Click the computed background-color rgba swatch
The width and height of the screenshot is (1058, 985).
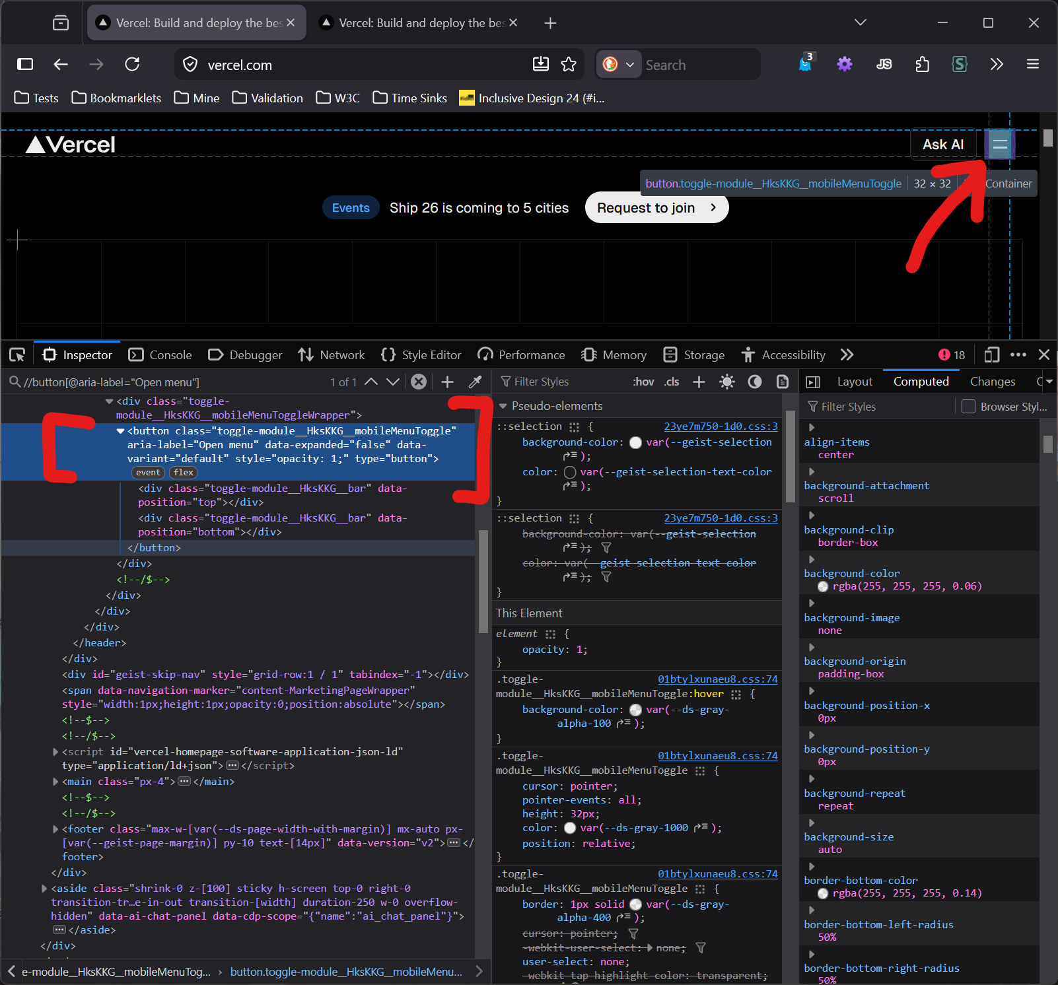pyautogui.click(x=823, y=586)
